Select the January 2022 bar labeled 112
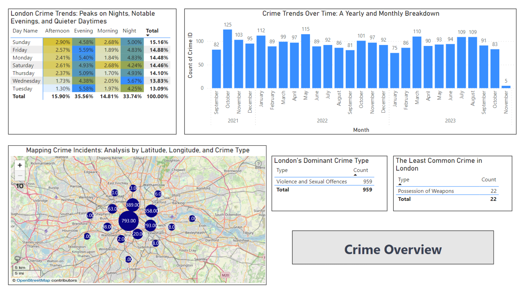The width and height of the screenshot is (523, 294). tap(261, 62)
